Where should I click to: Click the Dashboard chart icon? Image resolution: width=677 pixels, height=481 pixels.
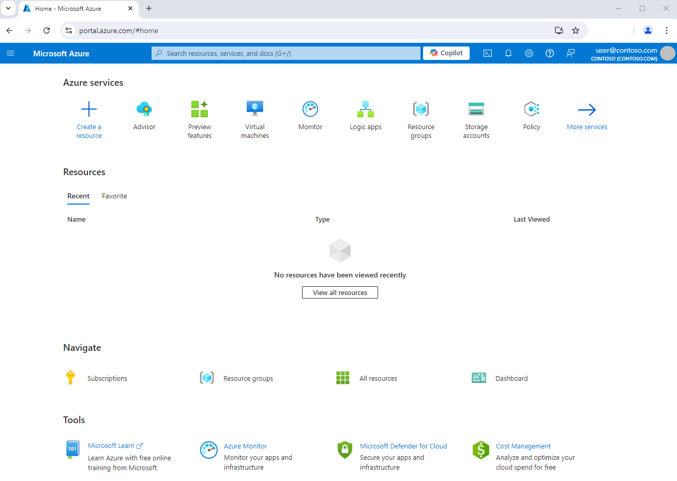[479, 378]
